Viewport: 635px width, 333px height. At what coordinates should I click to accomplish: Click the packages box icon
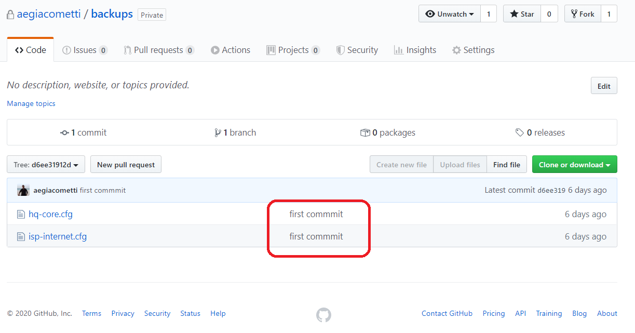365,133
